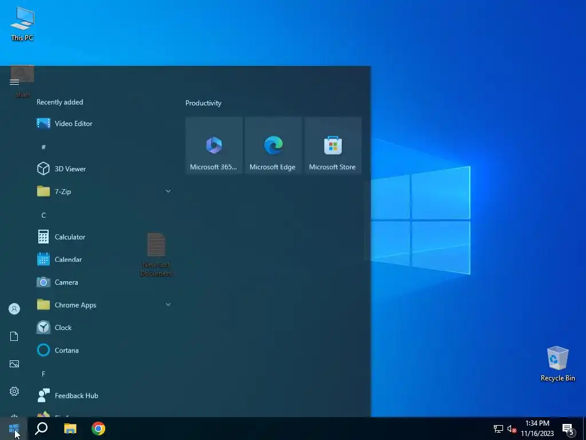This screenshot has height=440, width=586.
Task: Launch the Camera app
Action: click(103, 282)
